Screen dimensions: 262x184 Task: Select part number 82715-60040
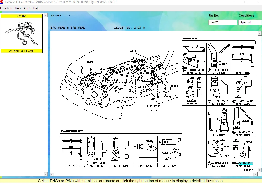click(x=169, y=166)
